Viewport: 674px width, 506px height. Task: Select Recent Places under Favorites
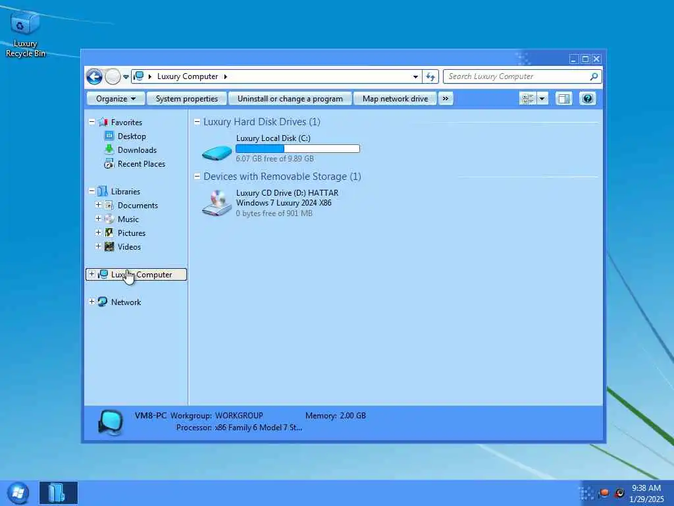point(142,164)
